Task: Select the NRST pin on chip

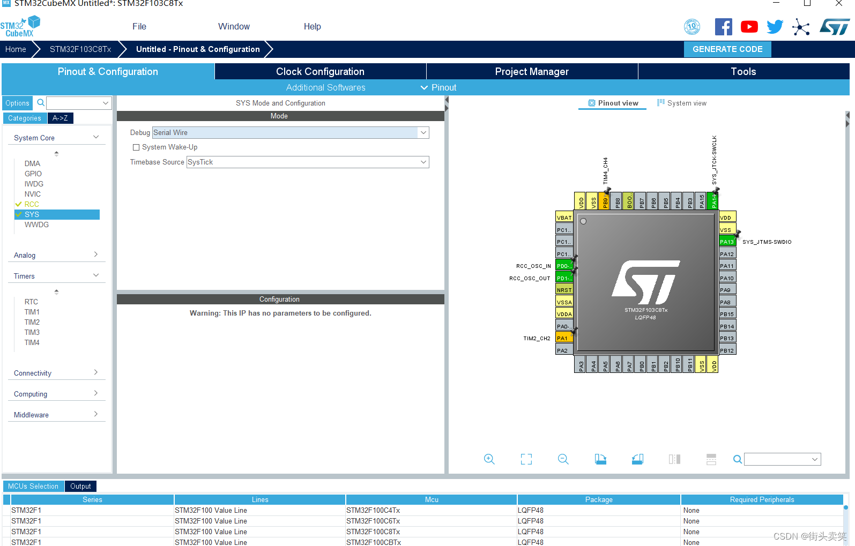Action: (564, 290)
